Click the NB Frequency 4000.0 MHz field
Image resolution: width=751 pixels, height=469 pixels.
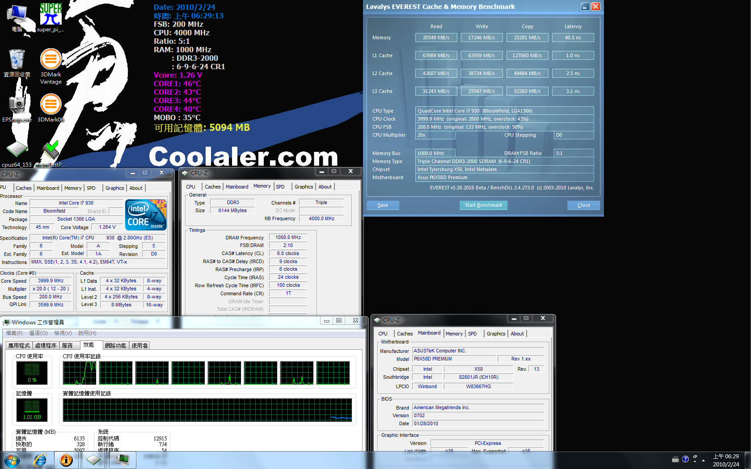coord(321,218)
